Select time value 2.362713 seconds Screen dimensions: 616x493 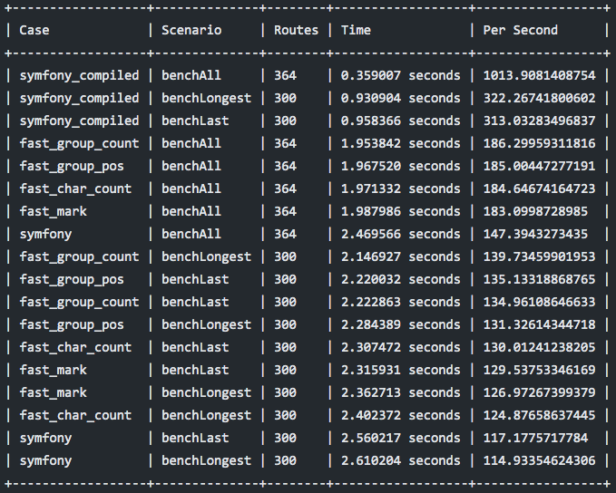click(x=401, y=392)
